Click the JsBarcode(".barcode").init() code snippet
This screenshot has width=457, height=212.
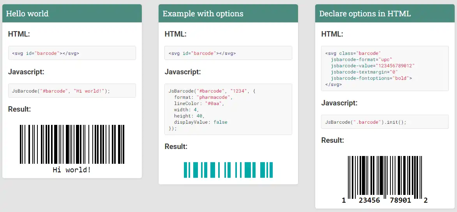385,122
